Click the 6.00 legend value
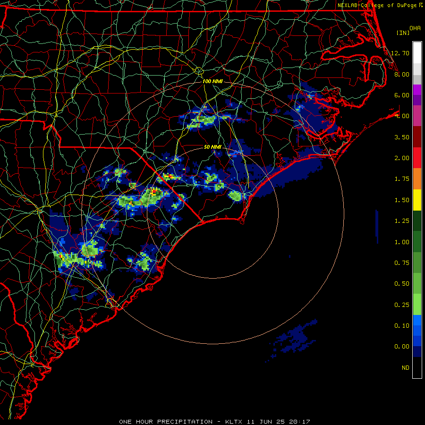 click(402, 95)
